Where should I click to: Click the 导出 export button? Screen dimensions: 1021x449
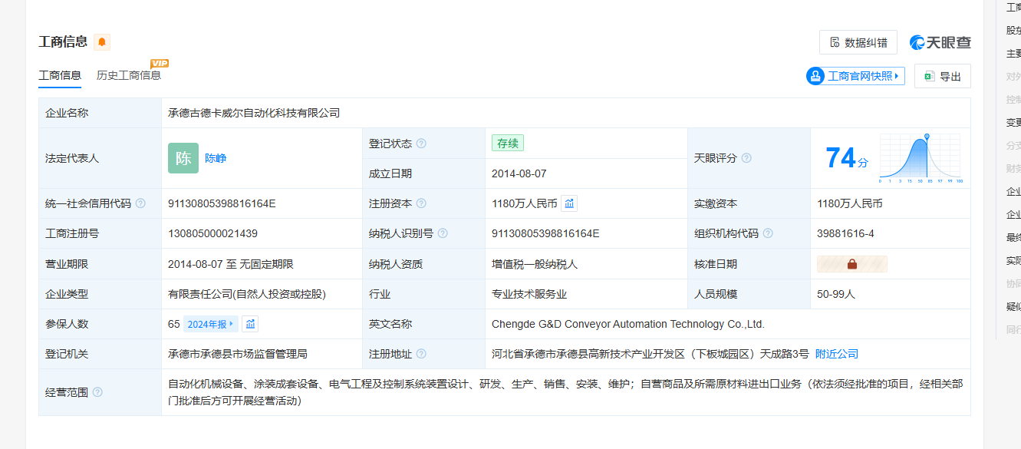coord(942,76)
